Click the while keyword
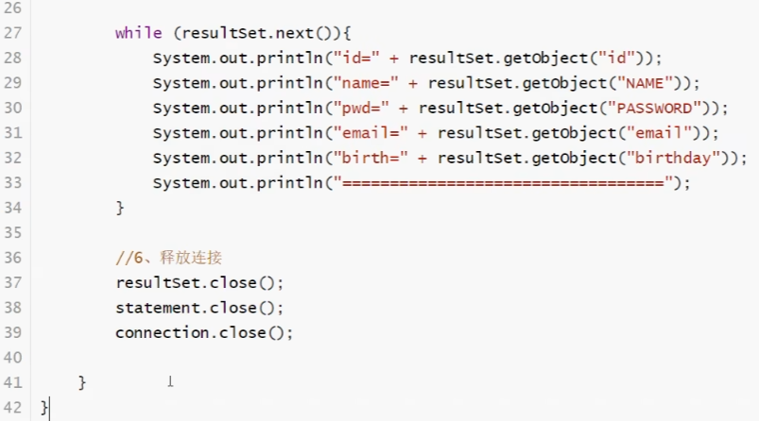759x421 pixels. pyautogui.click(x=138, y=33)
